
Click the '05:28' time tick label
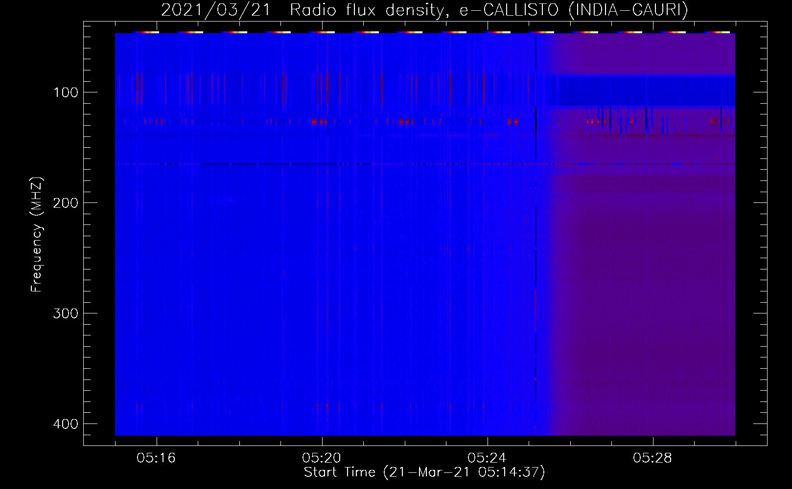click(x=653, y=458)
